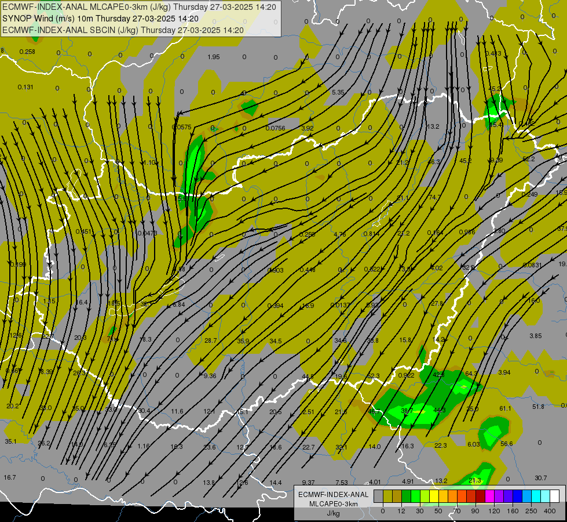This screenshot has width=567, height=522.
Task: Select map value 35.1
Action: 10,441
